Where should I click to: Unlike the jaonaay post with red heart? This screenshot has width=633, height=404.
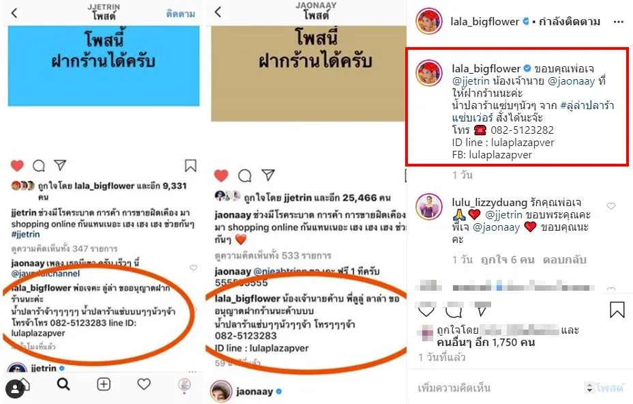tap(221, 175)
